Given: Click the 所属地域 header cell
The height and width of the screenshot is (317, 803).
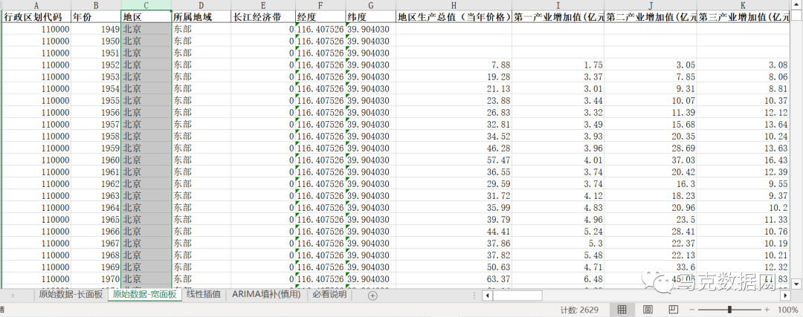Looking at the screenshot, I should 201,17.
